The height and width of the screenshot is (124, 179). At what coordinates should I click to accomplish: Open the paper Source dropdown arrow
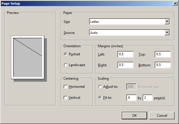coord(167,32)
